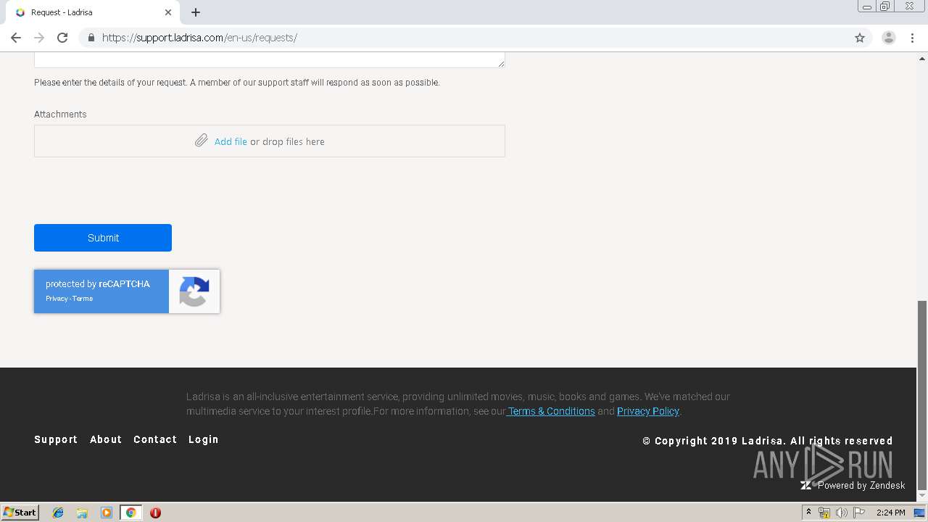Bookmark this page with the star icon
This screenshot has height=522, width=928.
coord(860,38)
